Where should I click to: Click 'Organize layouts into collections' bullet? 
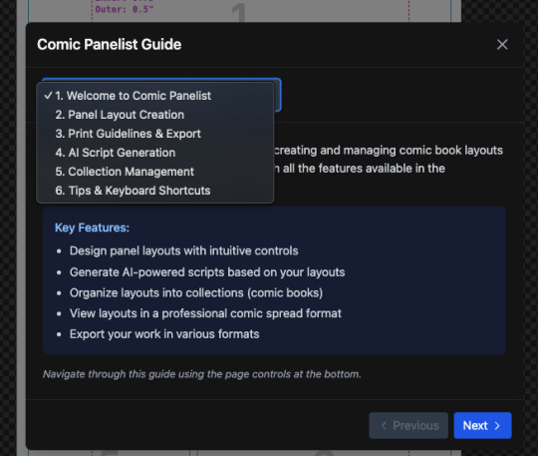[196, 292]
